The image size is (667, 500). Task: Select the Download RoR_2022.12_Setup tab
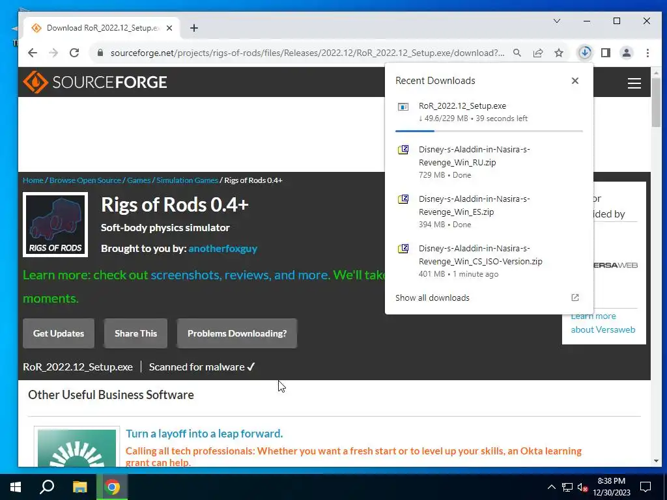(102, 28)
